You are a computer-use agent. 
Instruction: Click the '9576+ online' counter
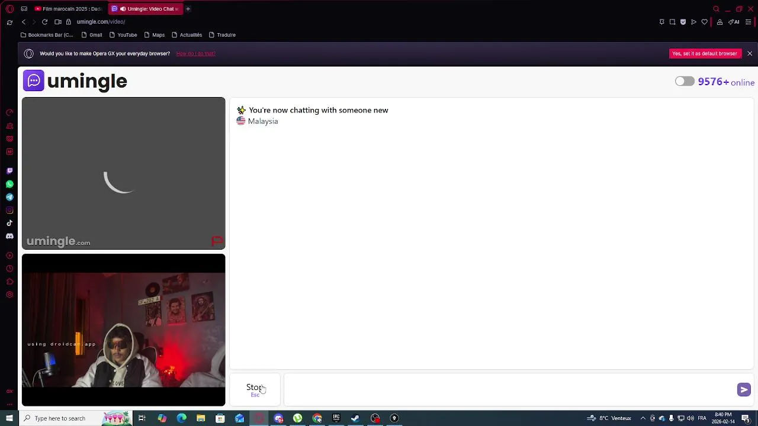point(726,82)
